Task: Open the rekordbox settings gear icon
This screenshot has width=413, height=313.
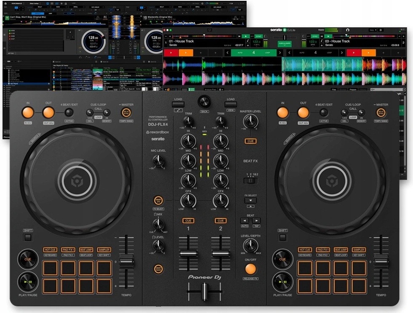Action: click(x=202, y=4)
